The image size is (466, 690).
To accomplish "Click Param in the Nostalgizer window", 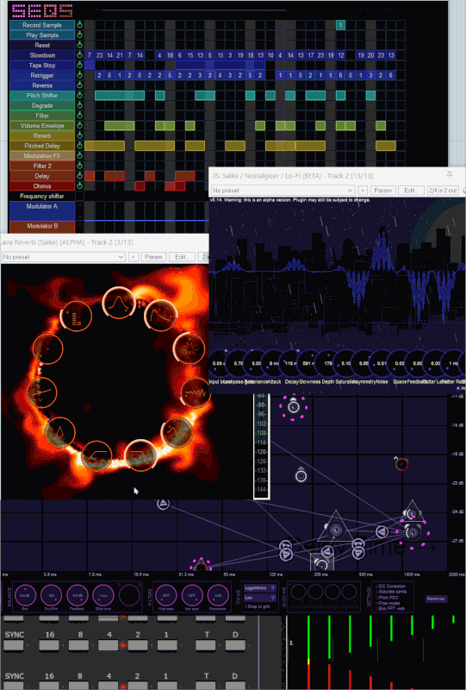I will click(382, 191).
